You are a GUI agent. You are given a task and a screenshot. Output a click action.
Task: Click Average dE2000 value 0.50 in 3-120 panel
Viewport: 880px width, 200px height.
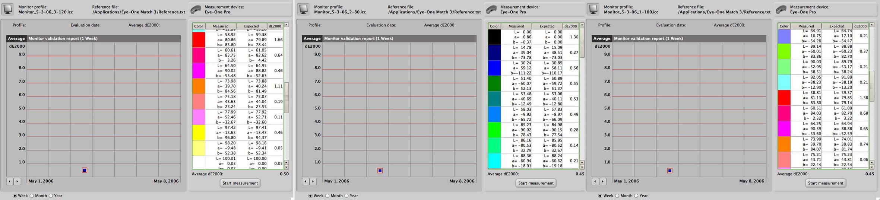point(284,174)
